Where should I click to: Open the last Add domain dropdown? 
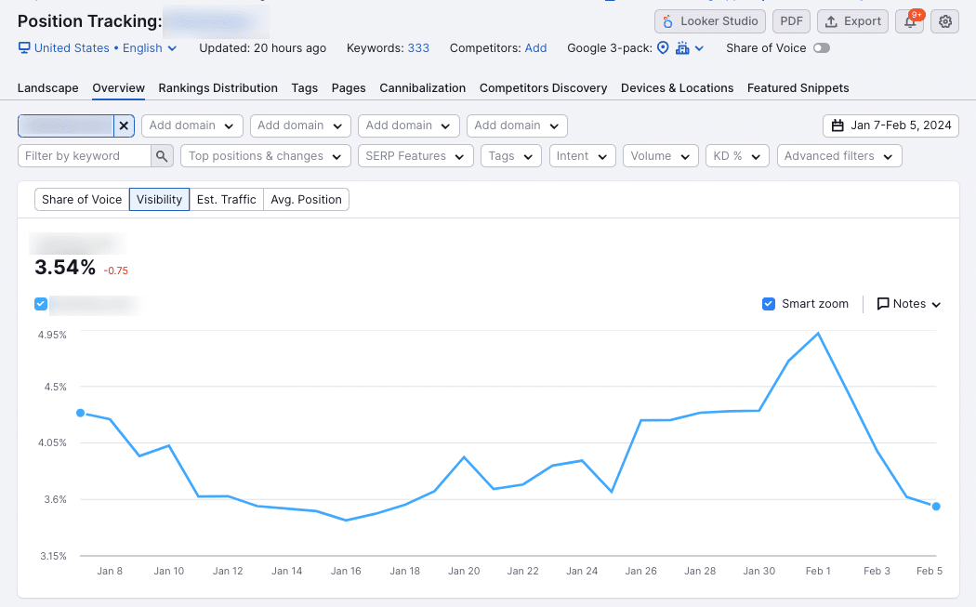(x=517, y=125)
